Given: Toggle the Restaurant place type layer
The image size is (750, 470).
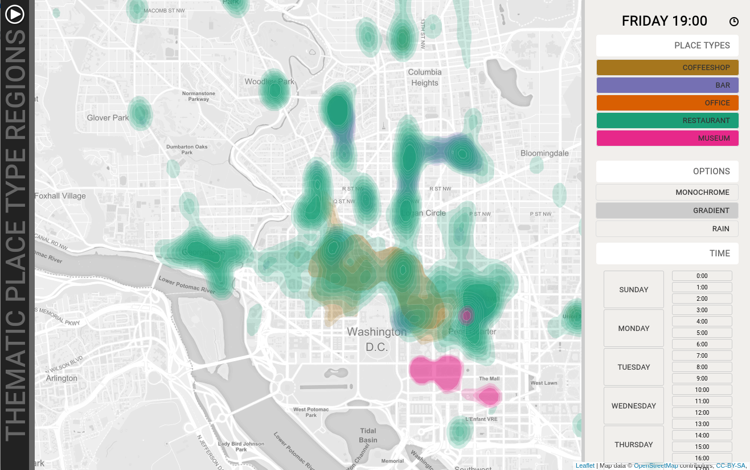Looking at the screenshot, I should 667,120.
